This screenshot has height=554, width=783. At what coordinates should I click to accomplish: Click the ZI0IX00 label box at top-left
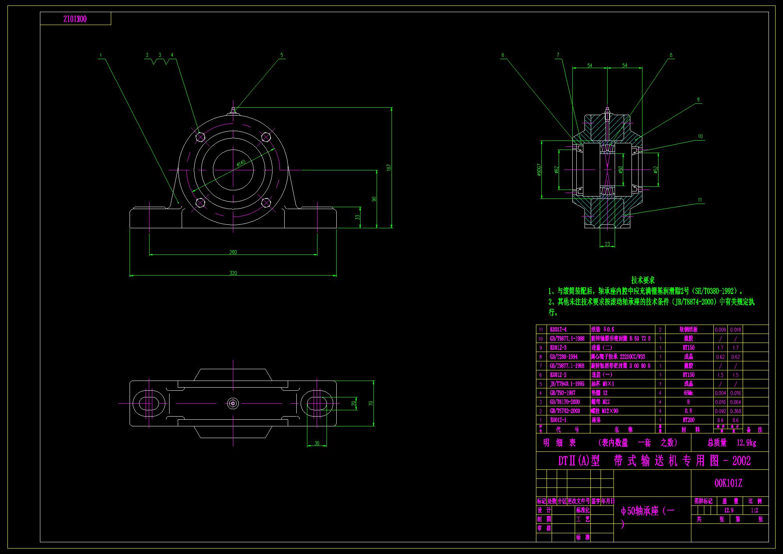(x=75, y=19)
